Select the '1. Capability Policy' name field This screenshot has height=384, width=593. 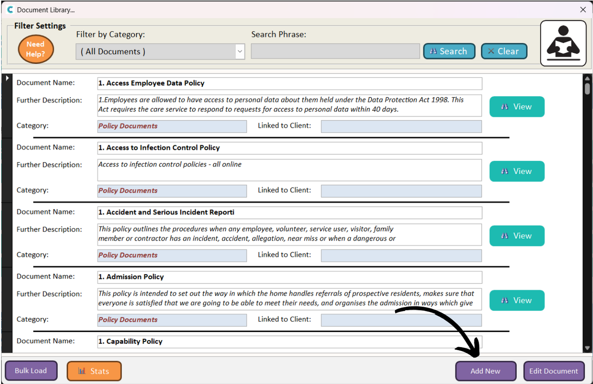click(x=290, y=341)
